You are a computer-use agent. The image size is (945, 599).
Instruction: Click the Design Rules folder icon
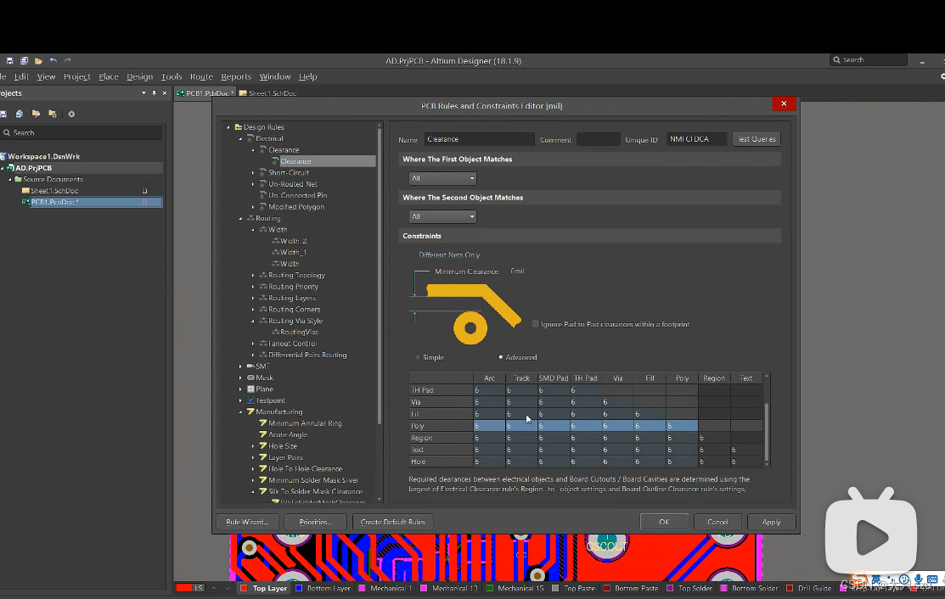click(x=238, y=127)
